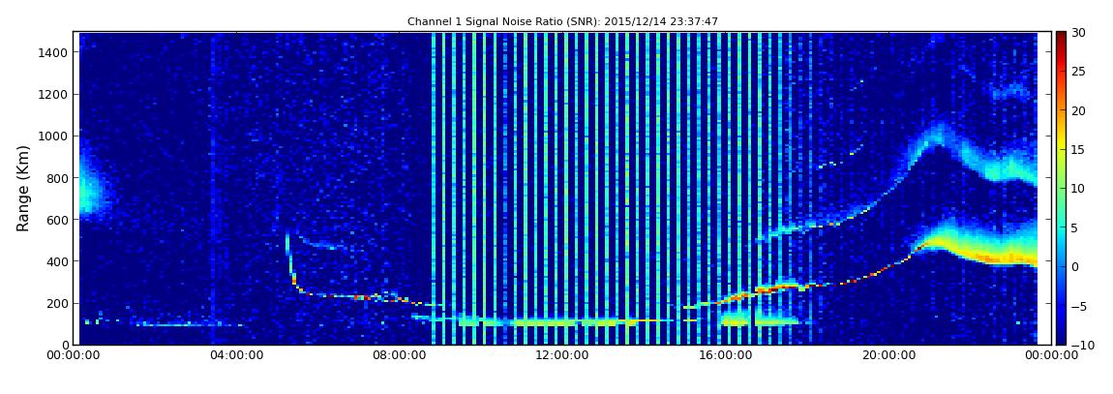
Task: Click the colorbar 30 tick label
Action: pyautogui.click(x=1079, y=32)
